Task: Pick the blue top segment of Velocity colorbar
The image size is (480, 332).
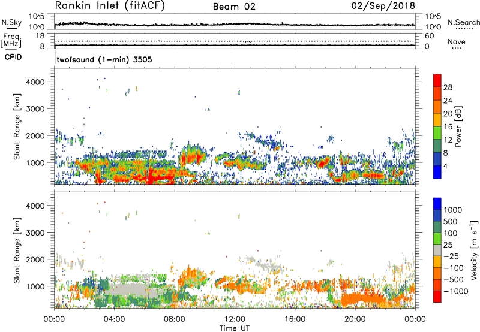Action: tap(437, 204)
